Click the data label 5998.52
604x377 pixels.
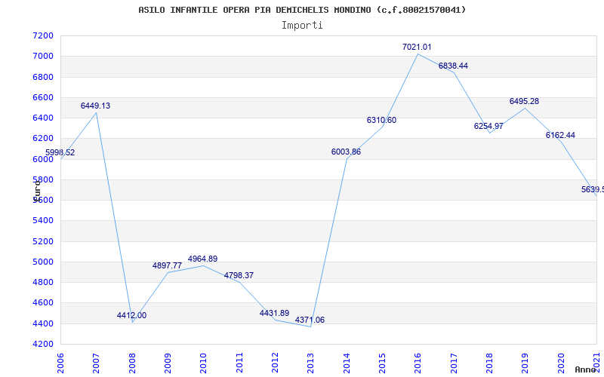coord(60,153)
